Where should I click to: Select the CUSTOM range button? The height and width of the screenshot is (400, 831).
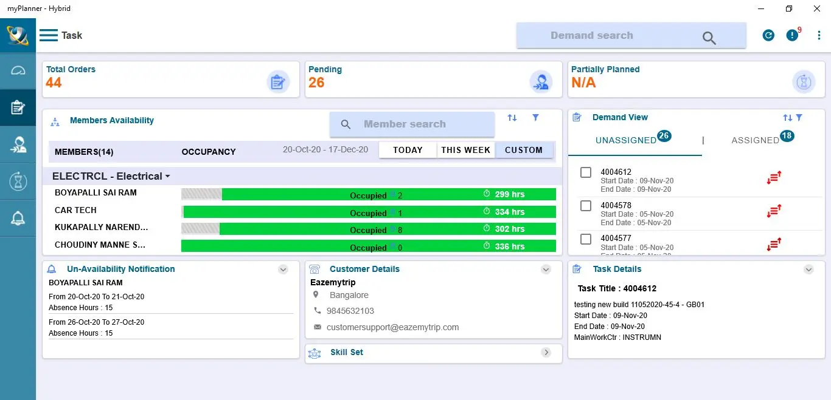pos(524,150)
